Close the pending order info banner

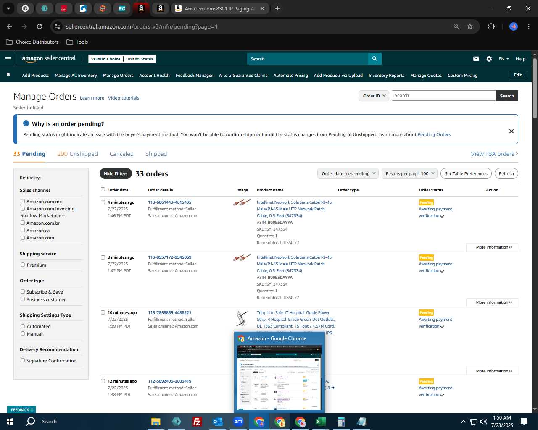click(512, 131)
